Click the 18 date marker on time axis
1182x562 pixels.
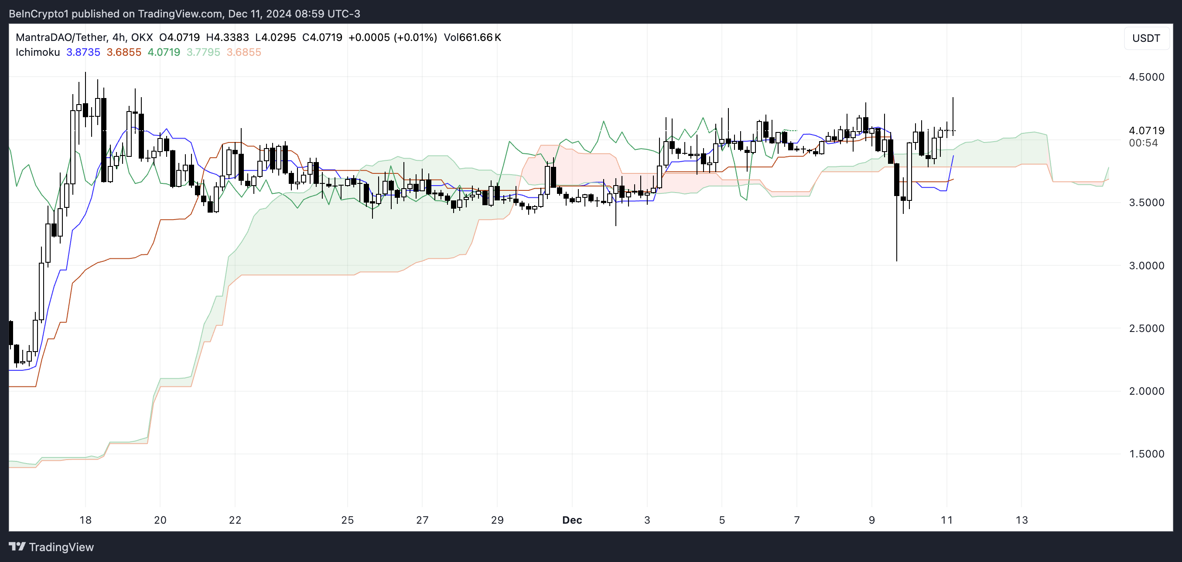(x=85, y=520)
